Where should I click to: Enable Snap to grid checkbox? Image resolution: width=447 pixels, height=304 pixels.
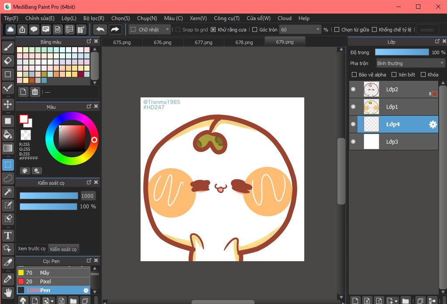pos(178,30)
